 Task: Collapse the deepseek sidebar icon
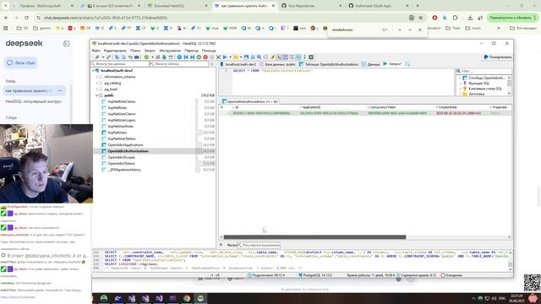point(66,43)
